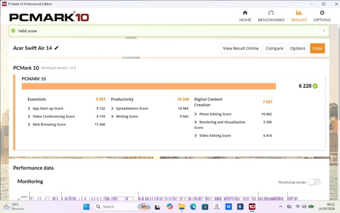Click the Photo Editing score 10 082
The width and height of the screenshot is (340, 213).
point(267,114)
